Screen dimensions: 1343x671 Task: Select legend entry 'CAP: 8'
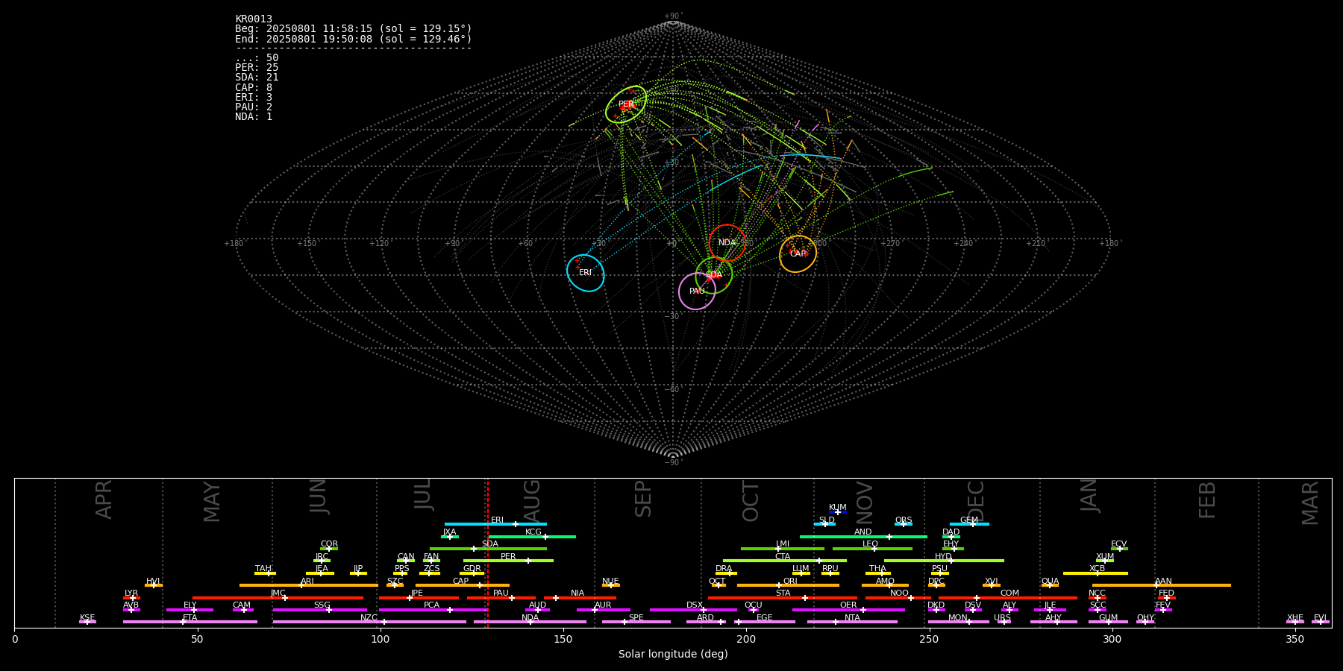(254, 87)
